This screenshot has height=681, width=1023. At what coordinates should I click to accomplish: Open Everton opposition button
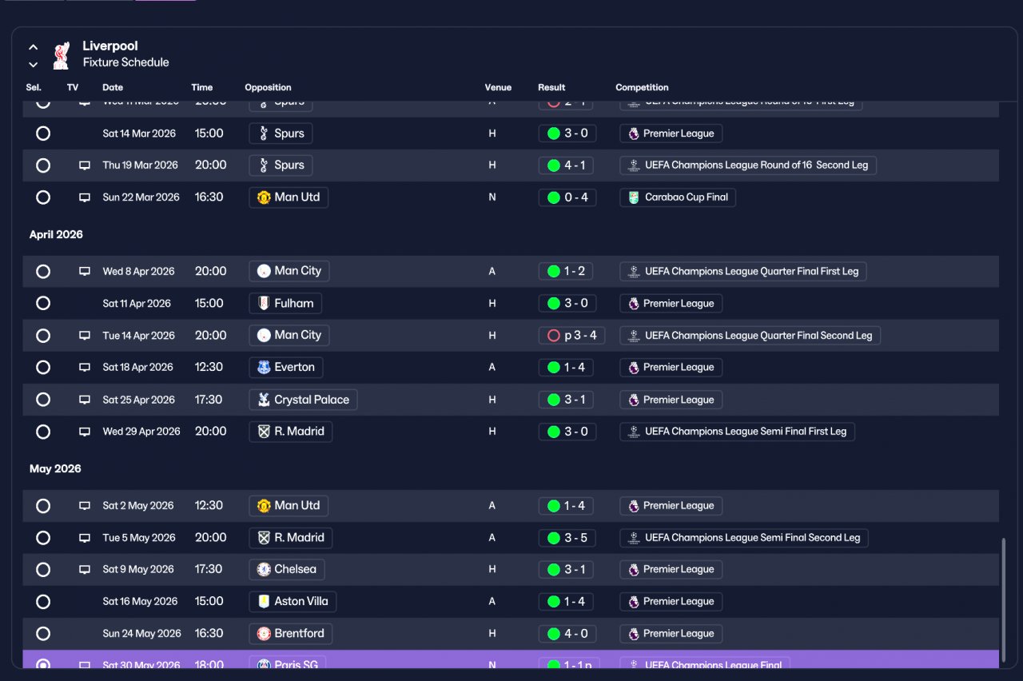click(286, 368)
